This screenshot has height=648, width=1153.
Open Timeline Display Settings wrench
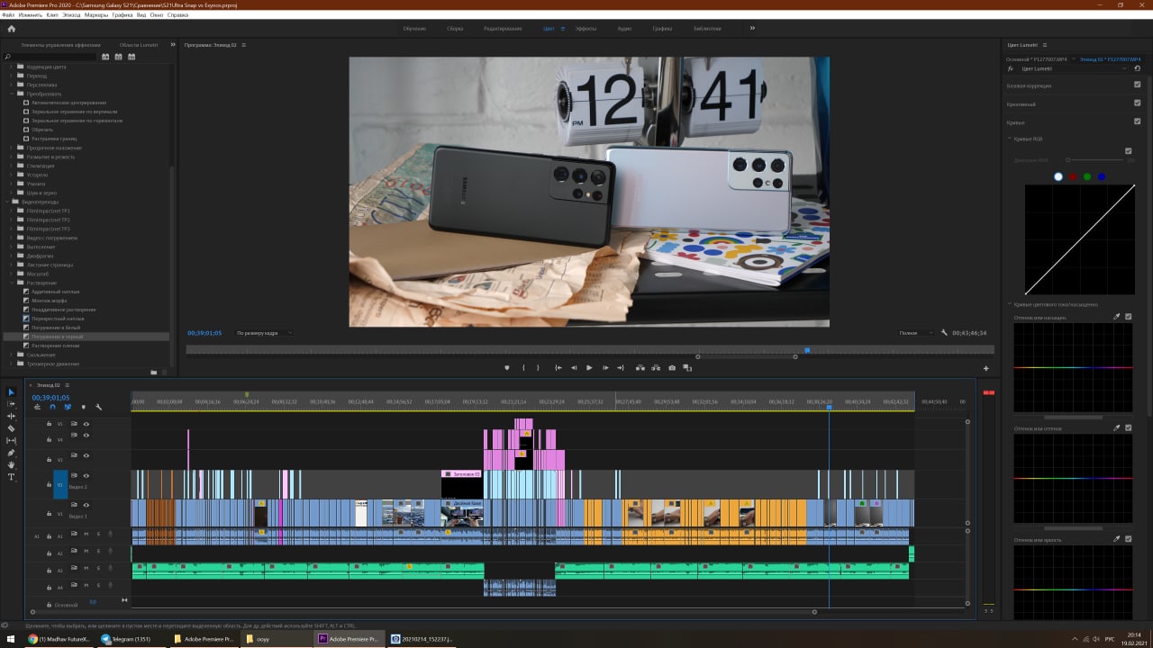98,407
